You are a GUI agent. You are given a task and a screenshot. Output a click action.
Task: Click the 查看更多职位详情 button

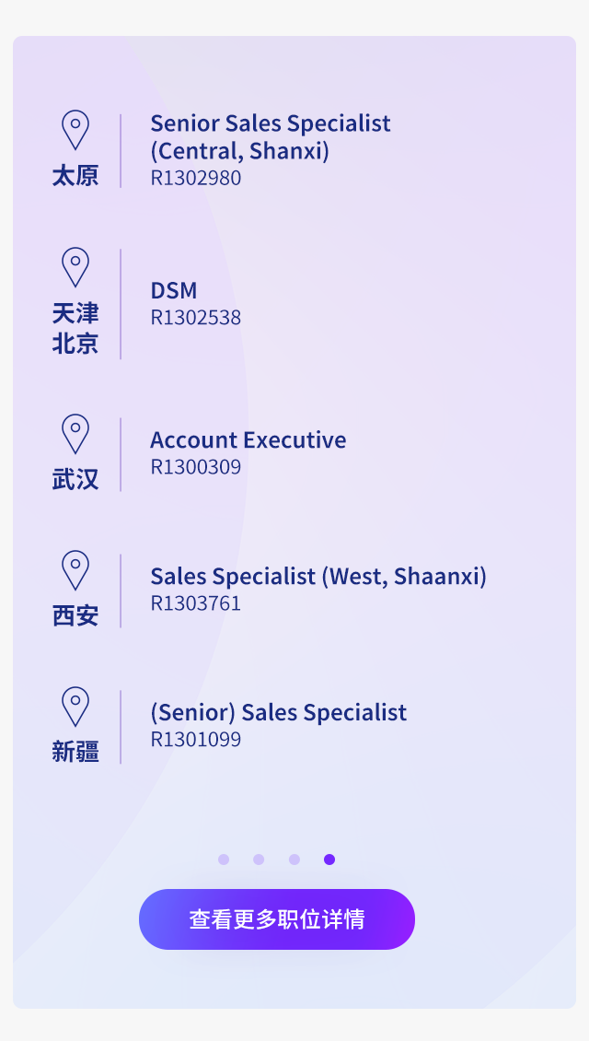tap(277, 919)
